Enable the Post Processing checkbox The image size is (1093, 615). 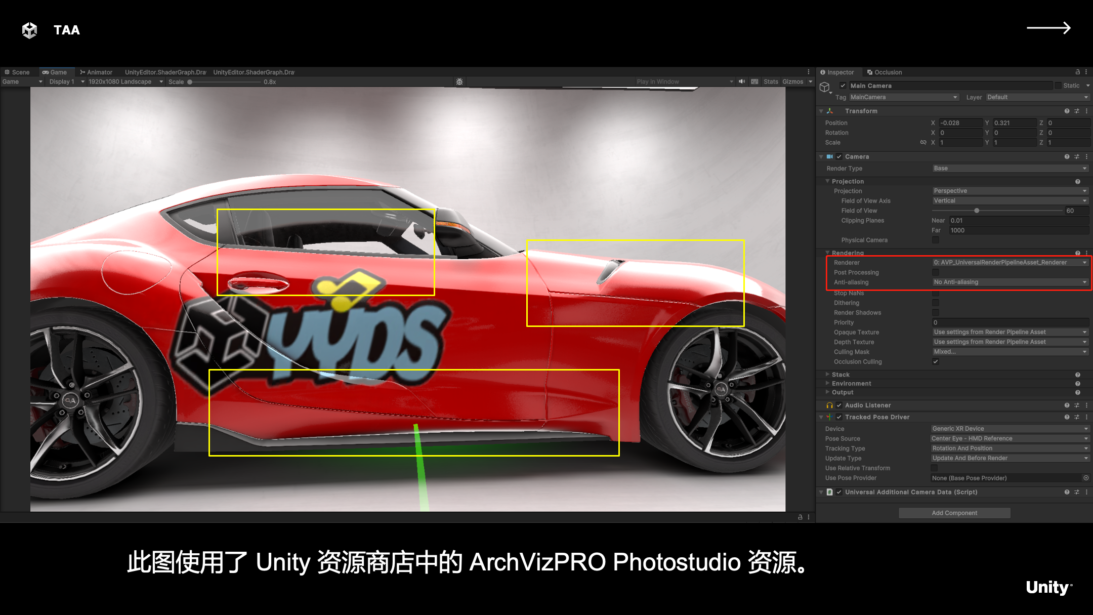936,272
